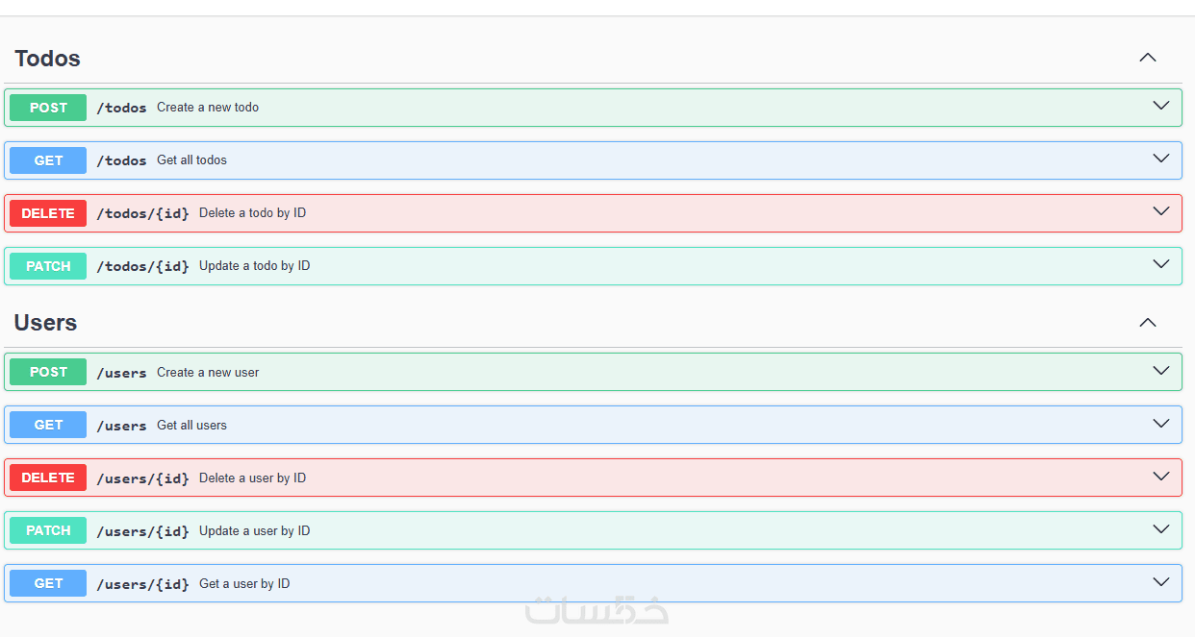Click the DELETE badge for /todos/{id}
Image resolution: width=1195 pixels, height=637 pixels.
click(x=48, y=213)
